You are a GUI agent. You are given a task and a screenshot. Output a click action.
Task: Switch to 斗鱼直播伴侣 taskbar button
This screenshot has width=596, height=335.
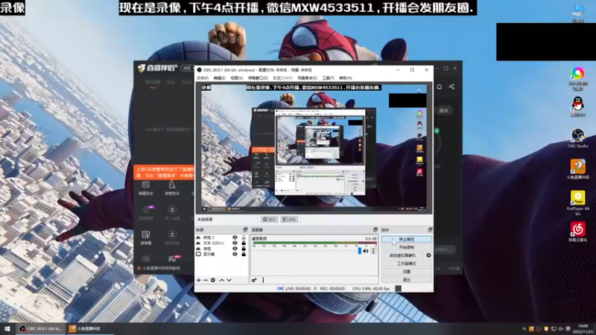tap(89, 328)
